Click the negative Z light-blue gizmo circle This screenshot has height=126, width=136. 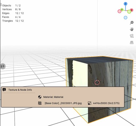coord(125,18)
